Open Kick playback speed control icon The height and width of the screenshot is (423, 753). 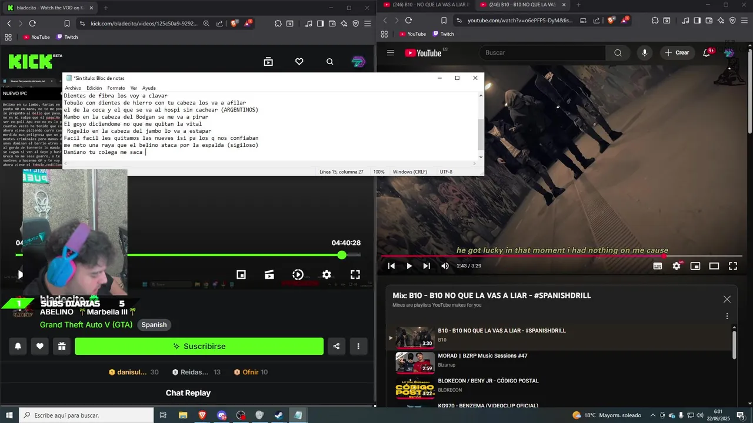click(298, 274)
